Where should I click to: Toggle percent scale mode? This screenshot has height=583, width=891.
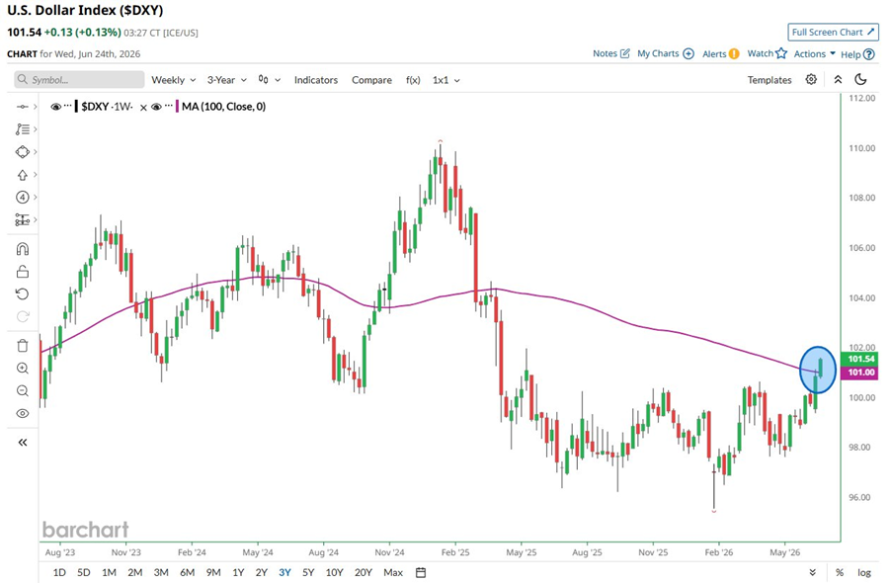click(x=840, y=572)
